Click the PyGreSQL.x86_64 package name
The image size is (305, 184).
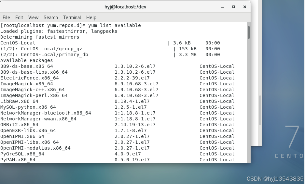pos(22,154)
